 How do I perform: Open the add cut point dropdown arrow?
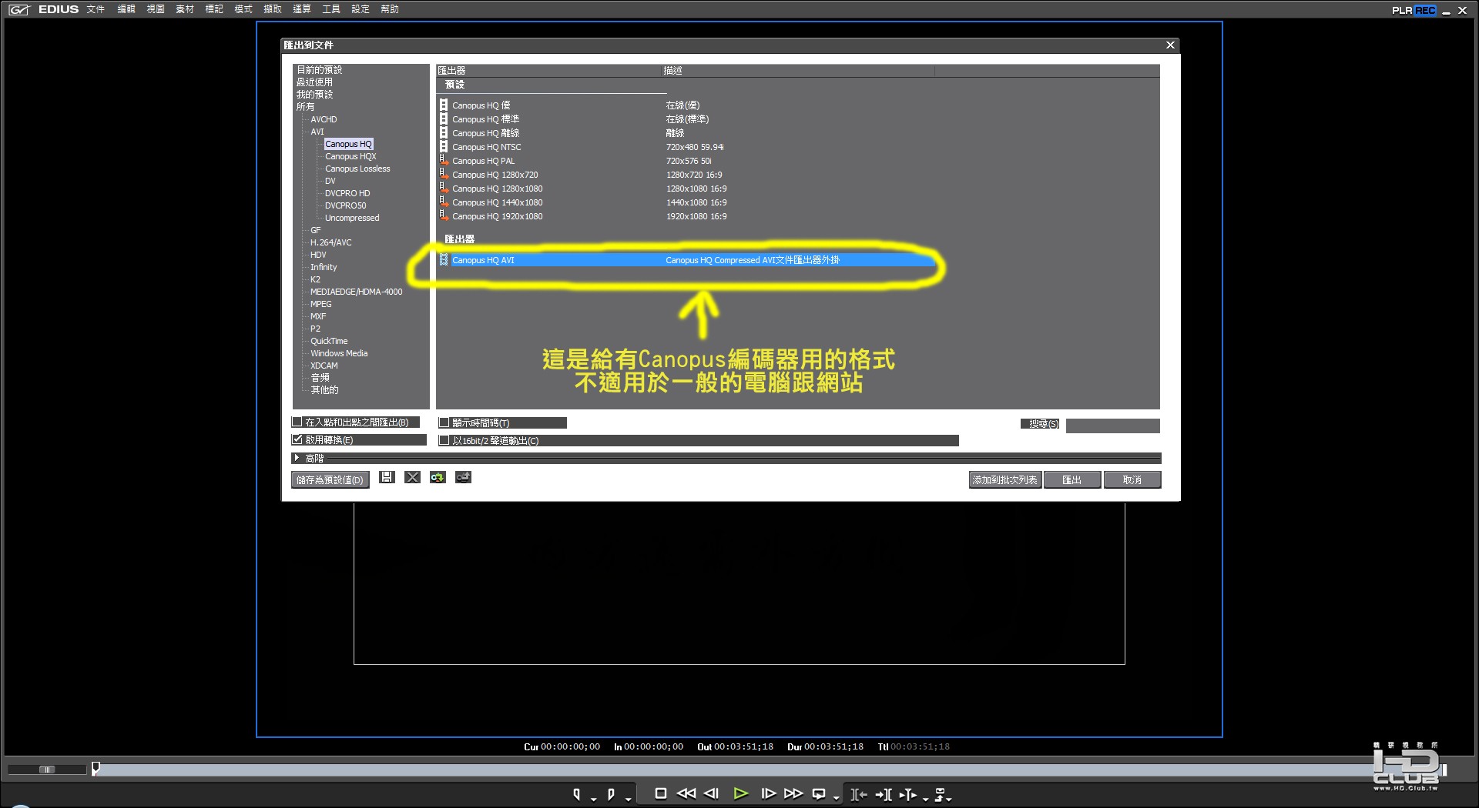[x=925, y=799]
